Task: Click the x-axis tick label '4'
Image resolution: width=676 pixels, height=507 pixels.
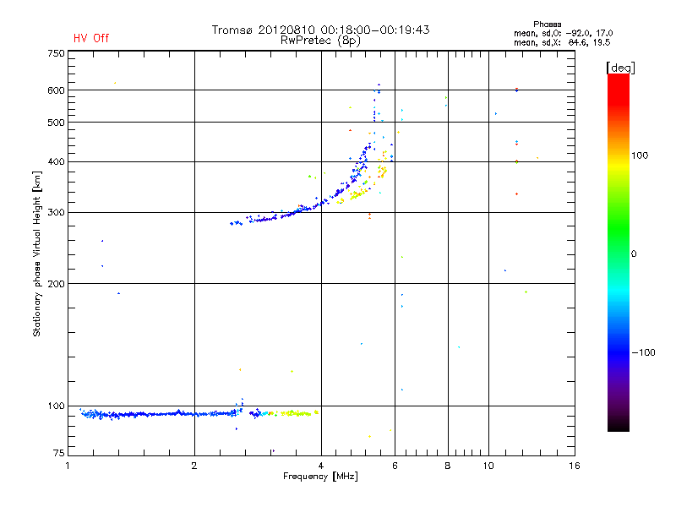Action: [x=321, y=466]
